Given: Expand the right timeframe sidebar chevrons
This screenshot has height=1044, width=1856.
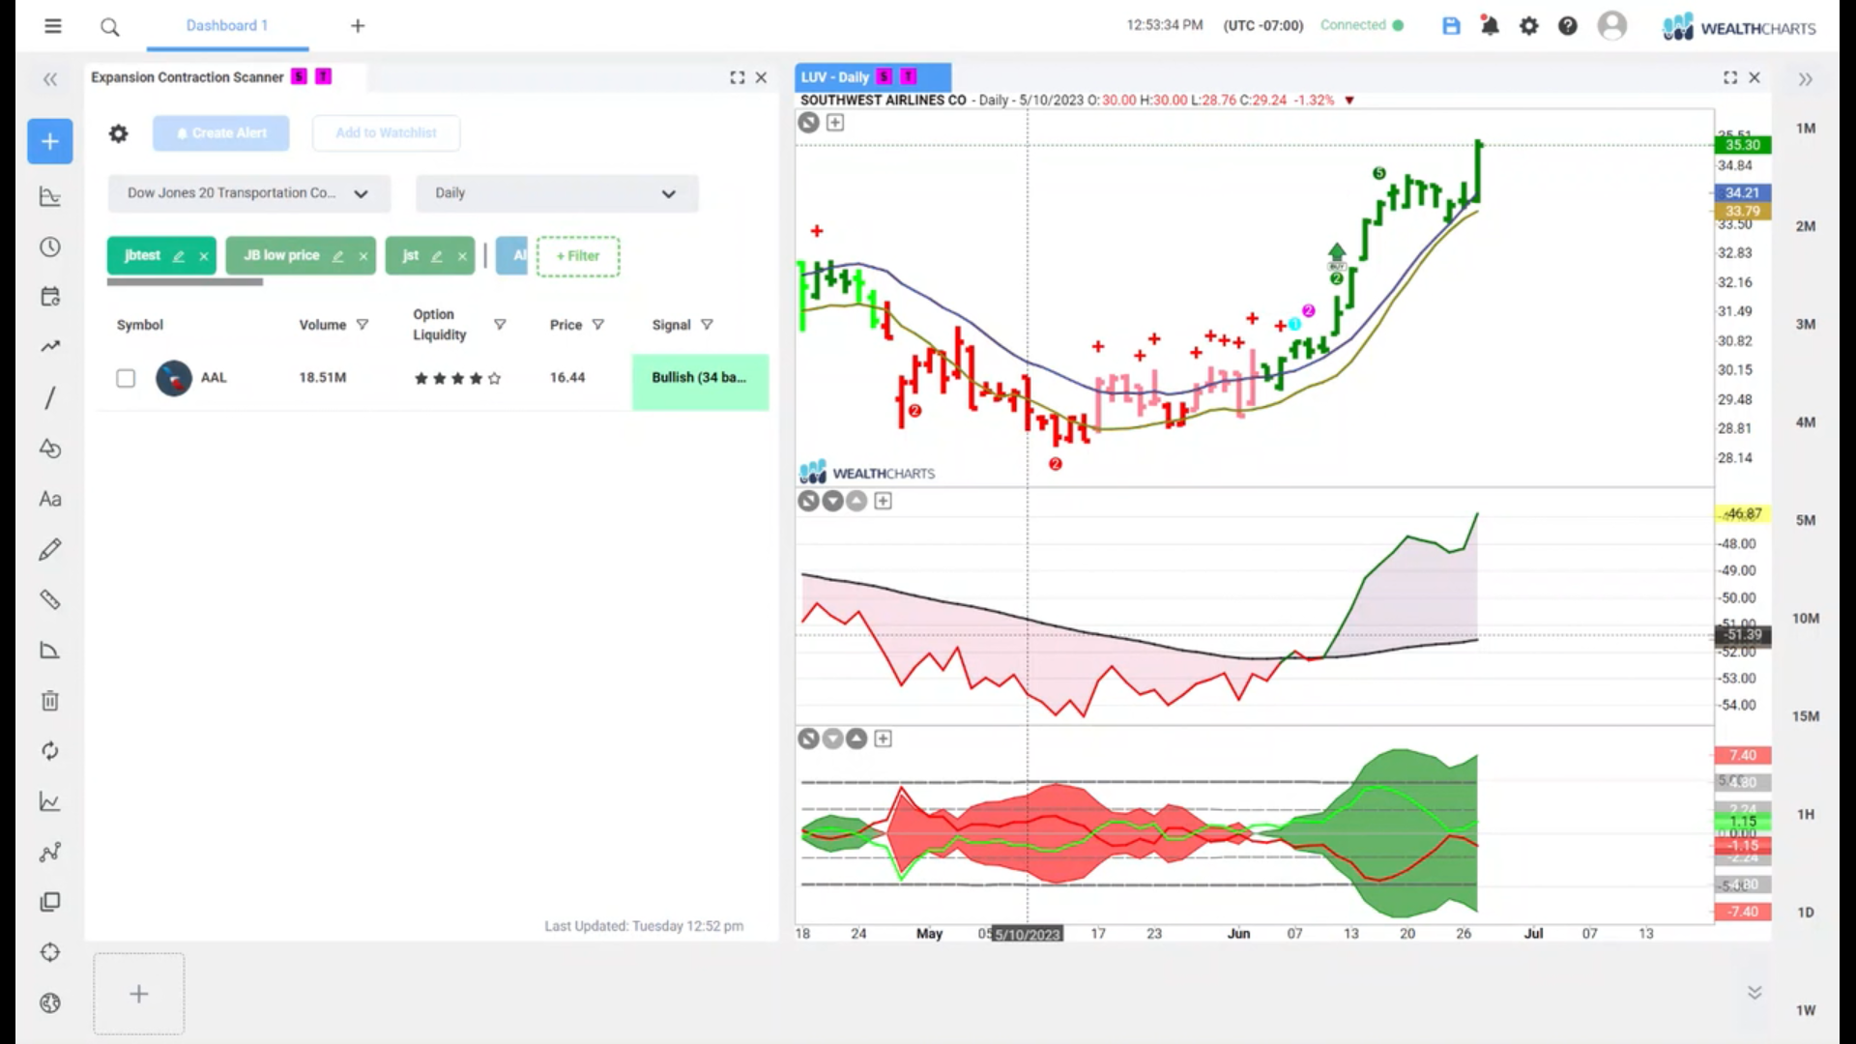Looking at the screenshot, I should click(x=1805, y=79).
